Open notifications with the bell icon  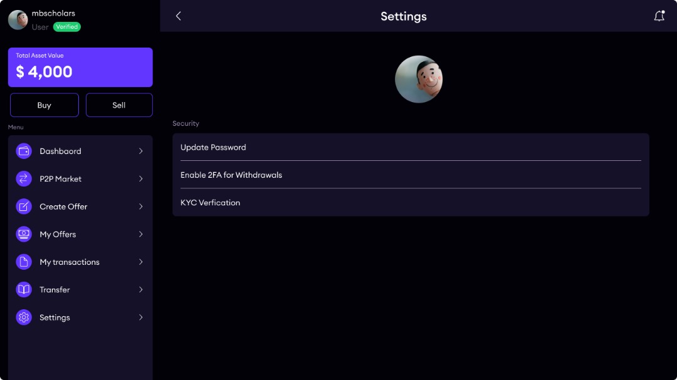coord(659,16)
